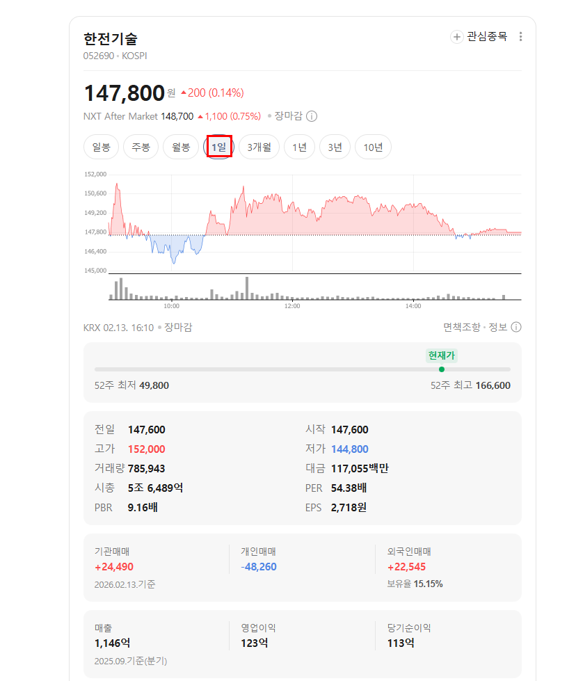Click the price change 200 (0.14%)
576x681 pixels.
(212, 93)
